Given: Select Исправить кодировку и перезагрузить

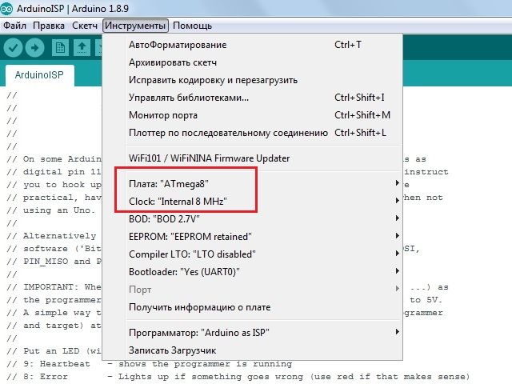Looking at the screenshot, I should click(253, 80).
